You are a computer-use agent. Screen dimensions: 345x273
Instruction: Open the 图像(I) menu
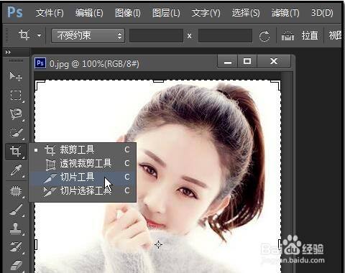[127, 13]
